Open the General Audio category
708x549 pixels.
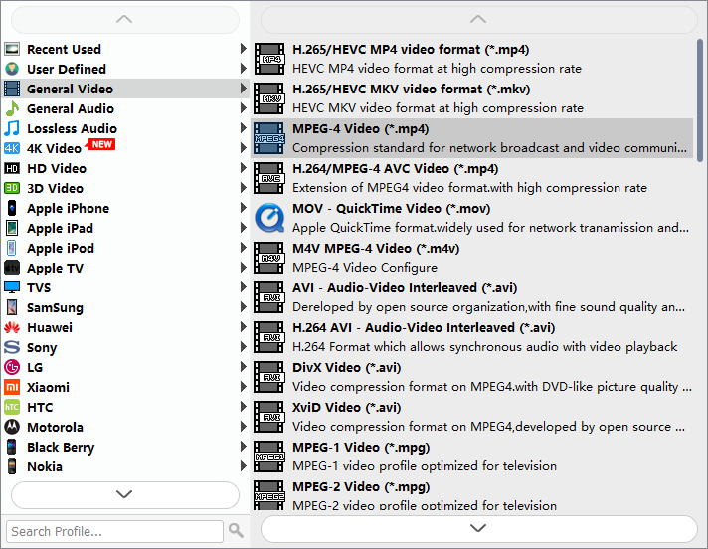tap(71, 108)
